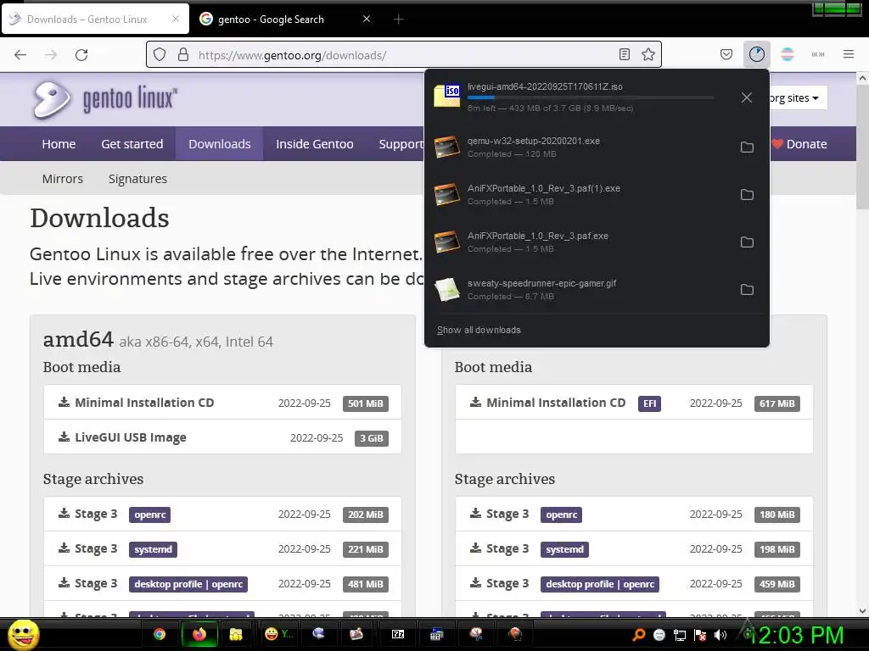This screenshot has height=651, width=869.
Task: Click the livegui ISO download progress bar
Action: click(591, 98)
